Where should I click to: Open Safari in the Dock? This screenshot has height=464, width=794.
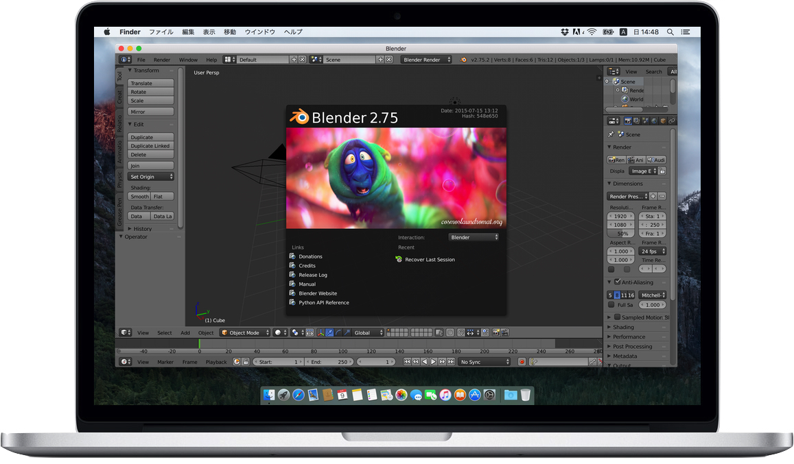(x=299, y=395)
